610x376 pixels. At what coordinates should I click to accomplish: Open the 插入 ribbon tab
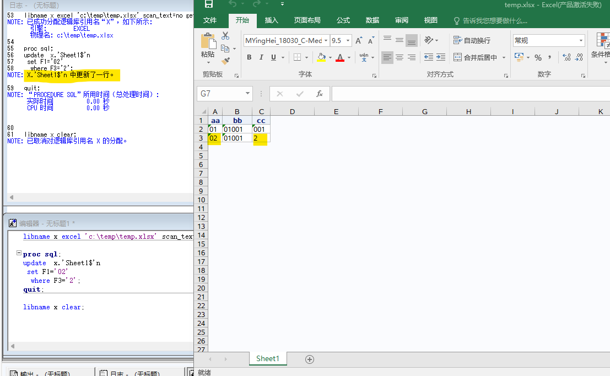pyautogui.click(x=272, y=20)
